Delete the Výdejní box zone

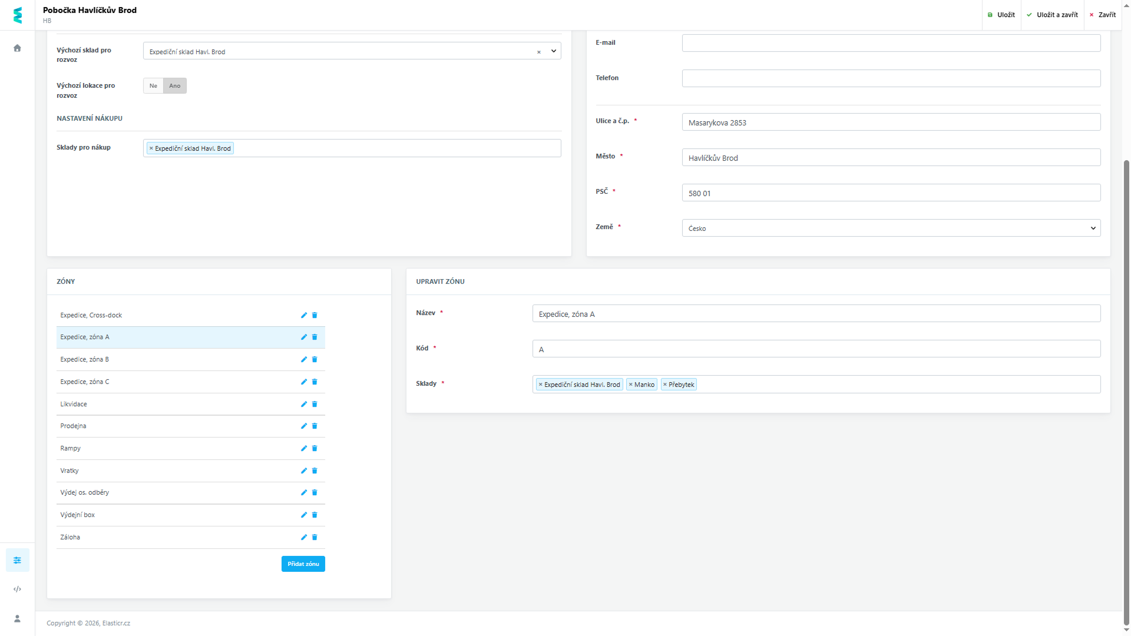pyautogui.click(x=315, y=515)
